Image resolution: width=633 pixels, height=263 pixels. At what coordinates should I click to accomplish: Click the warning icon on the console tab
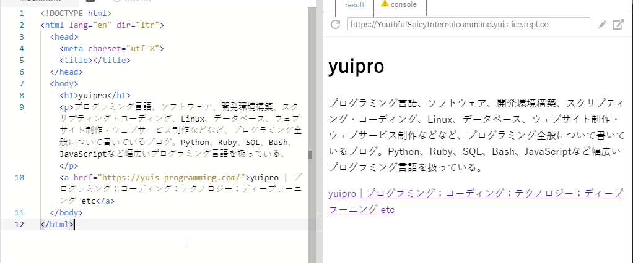click(x=385, y=4)
